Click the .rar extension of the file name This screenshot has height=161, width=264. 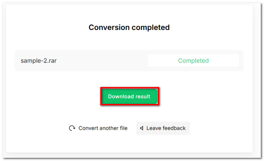click(x=51, y=61)
